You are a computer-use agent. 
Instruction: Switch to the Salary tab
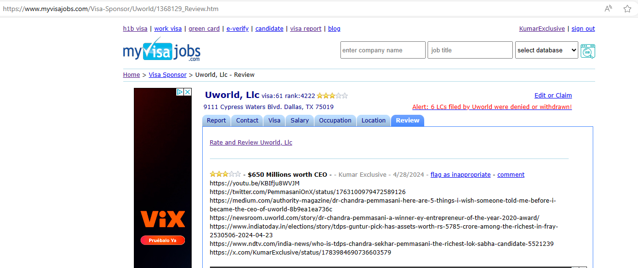click(299, 121)
